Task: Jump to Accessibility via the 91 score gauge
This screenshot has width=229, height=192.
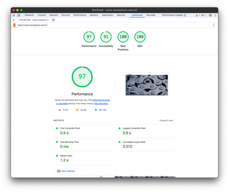Action: click(x=106, y=37)
